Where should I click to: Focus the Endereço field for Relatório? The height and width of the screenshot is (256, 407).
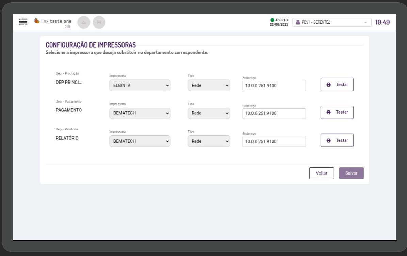274,141
